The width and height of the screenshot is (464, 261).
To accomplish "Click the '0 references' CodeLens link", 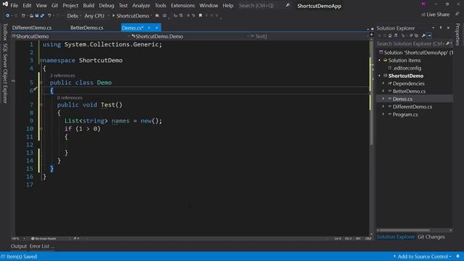I will 70,98.
